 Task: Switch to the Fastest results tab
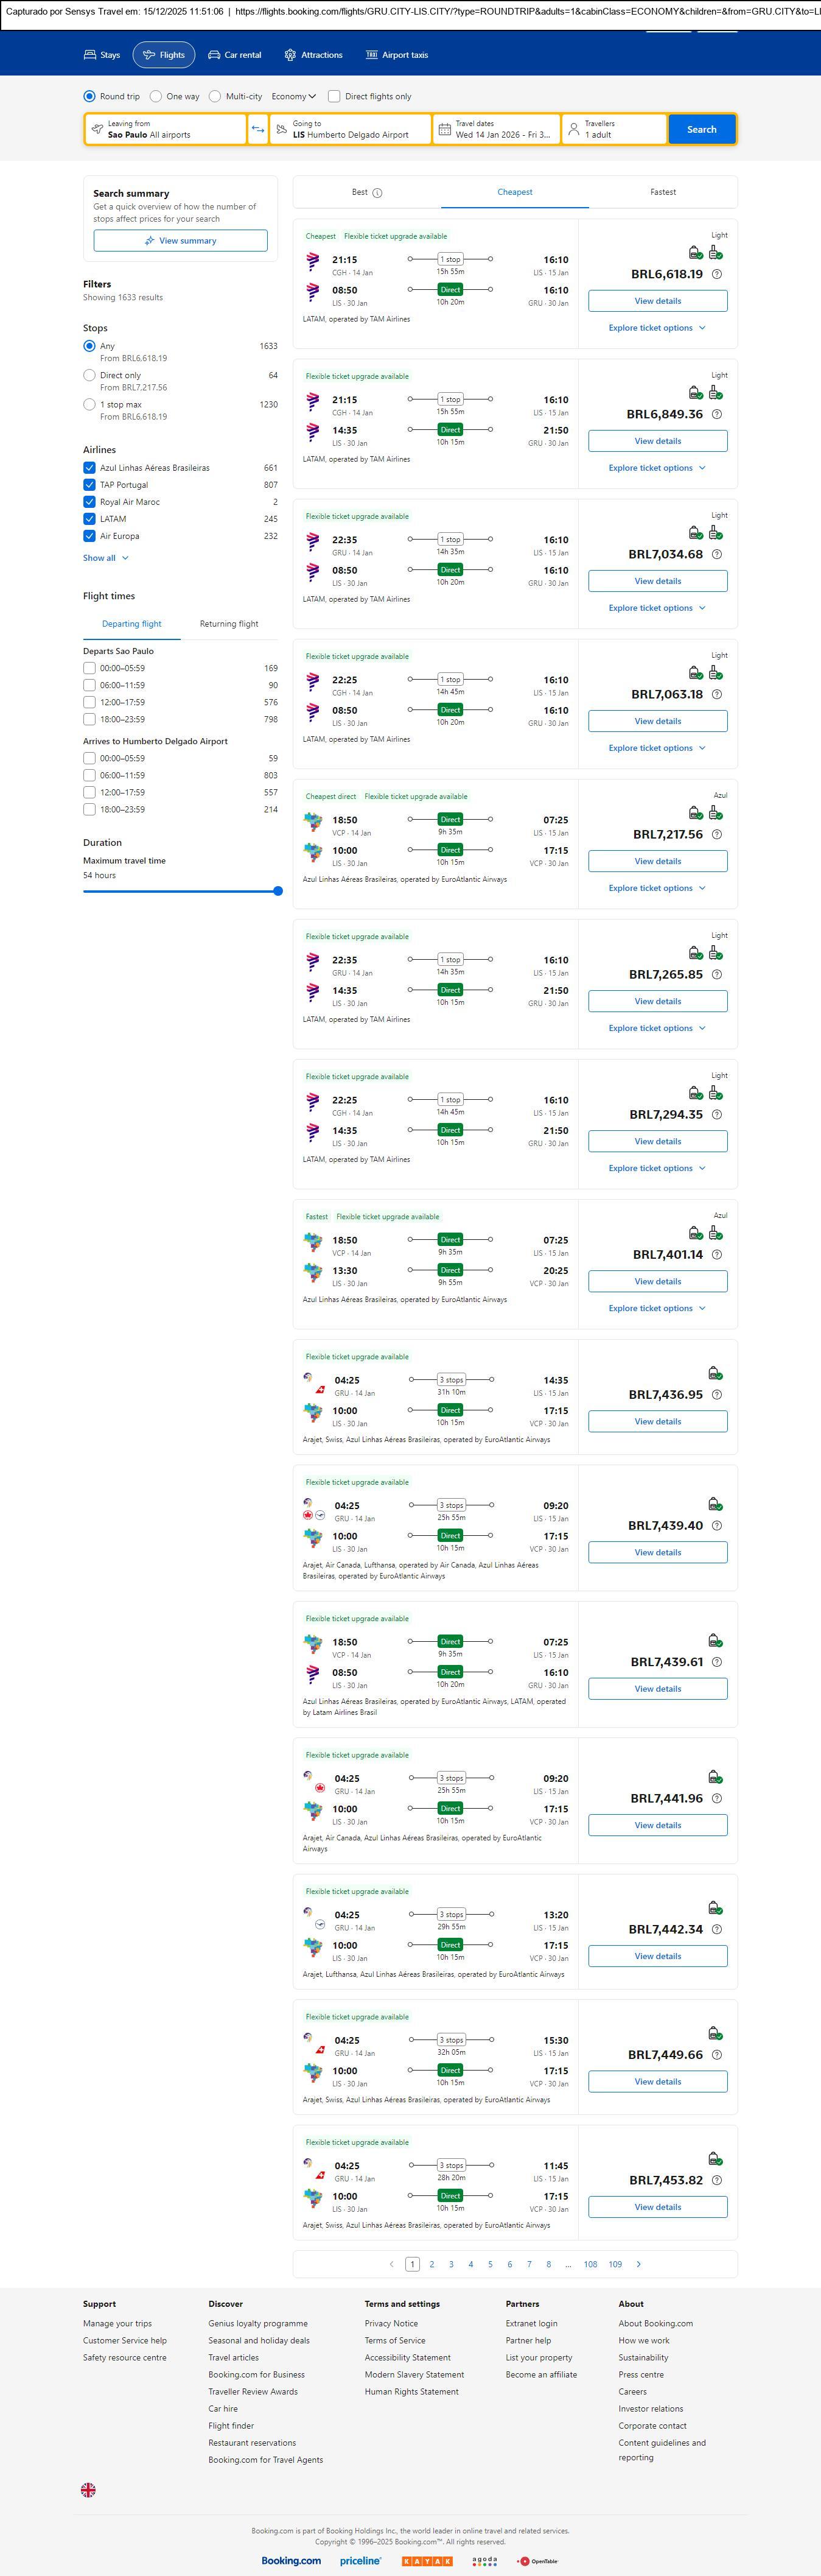(662, 192)
